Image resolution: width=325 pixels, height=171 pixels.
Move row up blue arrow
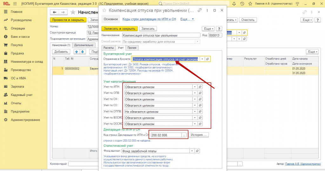pos(76,52)
